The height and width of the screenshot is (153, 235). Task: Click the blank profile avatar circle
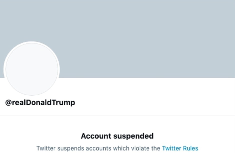(x=32, y=69)
